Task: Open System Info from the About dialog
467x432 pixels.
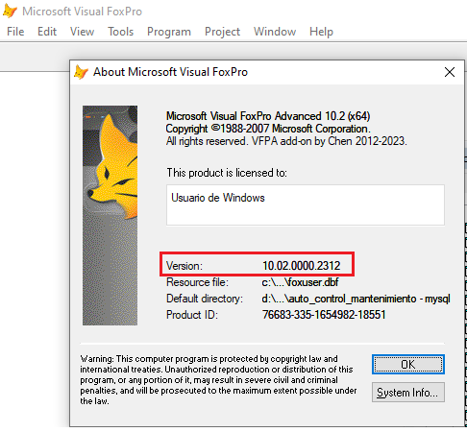Action: (408, 393)
